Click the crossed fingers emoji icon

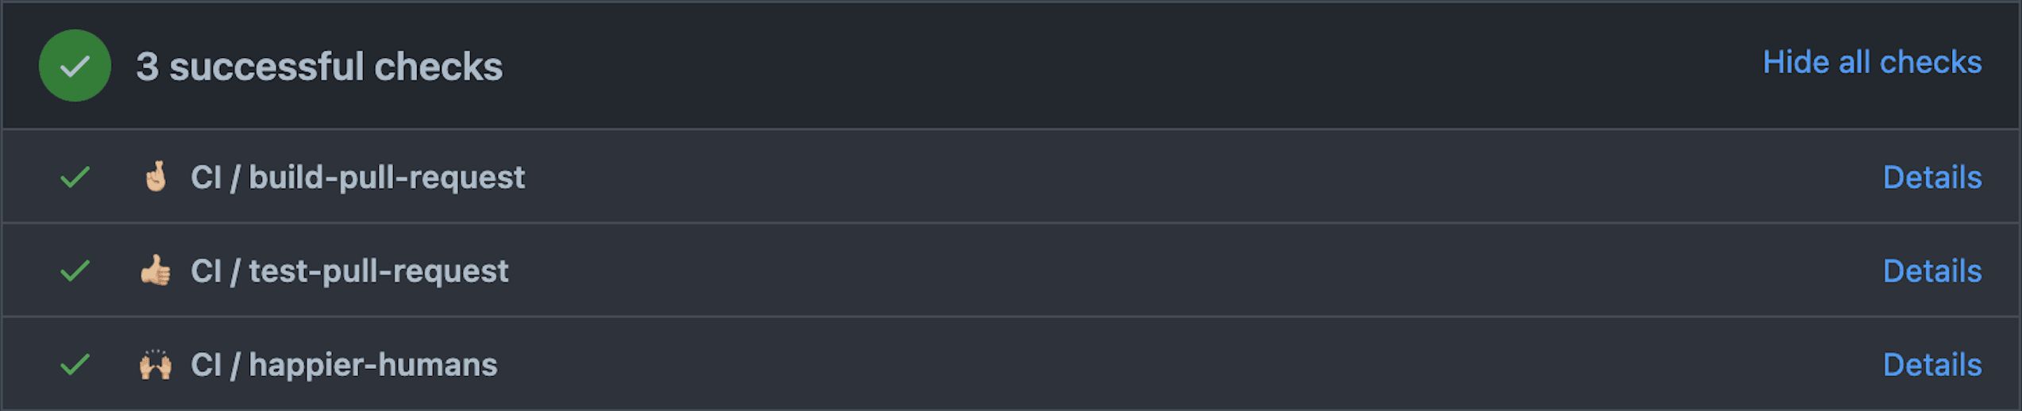click(156, 177)
